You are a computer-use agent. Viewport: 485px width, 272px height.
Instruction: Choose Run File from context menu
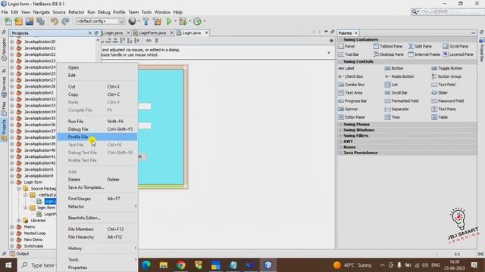point(98,122)
